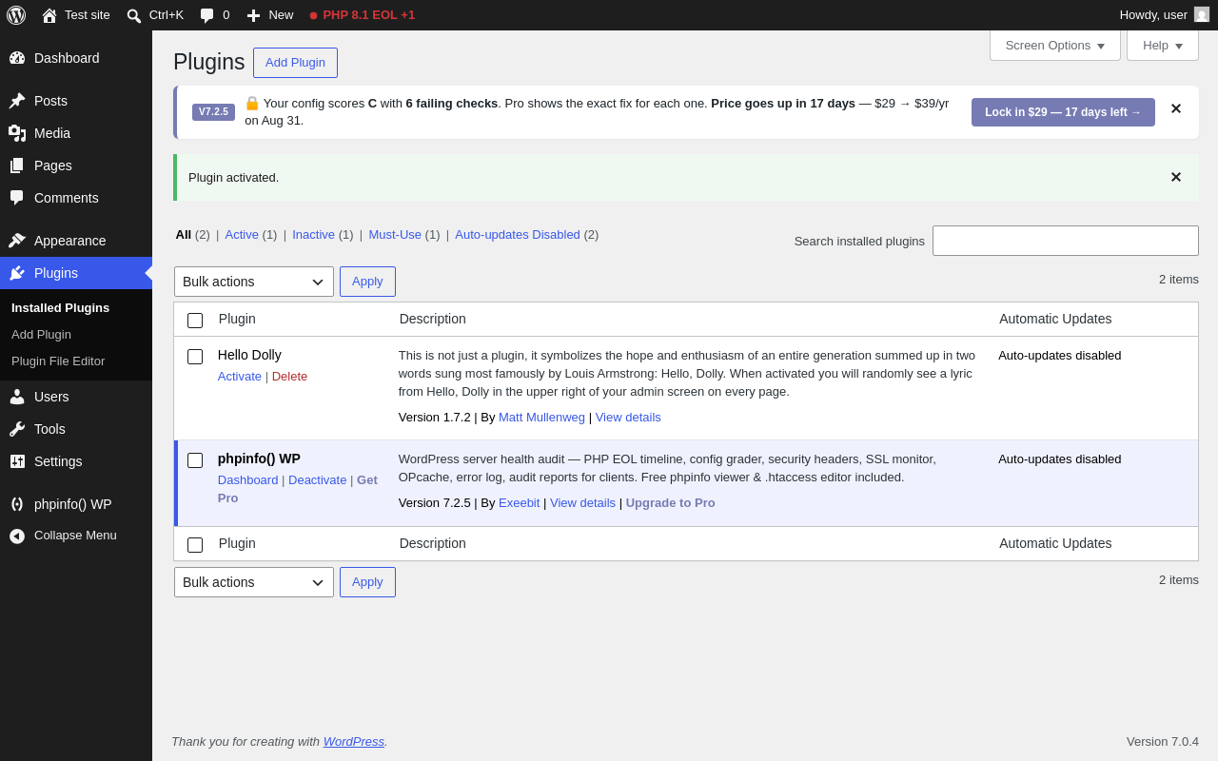This screenshot has height=761, width=1218.
Task: Focus the Search installed plugins field
Action: coord(1066,241)
